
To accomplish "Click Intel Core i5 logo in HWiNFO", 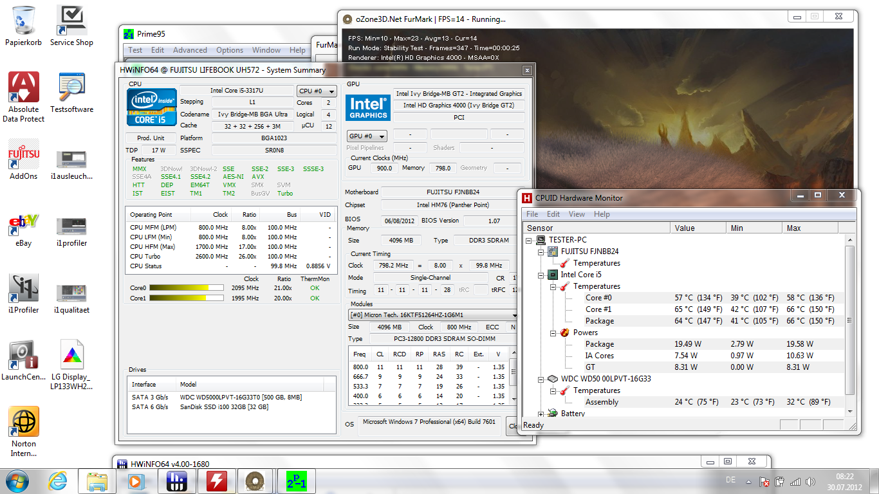I will pyautogui.click(x=151, y=106).
